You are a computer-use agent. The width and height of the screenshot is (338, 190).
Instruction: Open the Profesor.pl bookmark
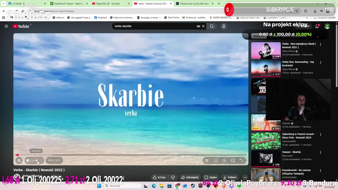(x=194, y=18)
